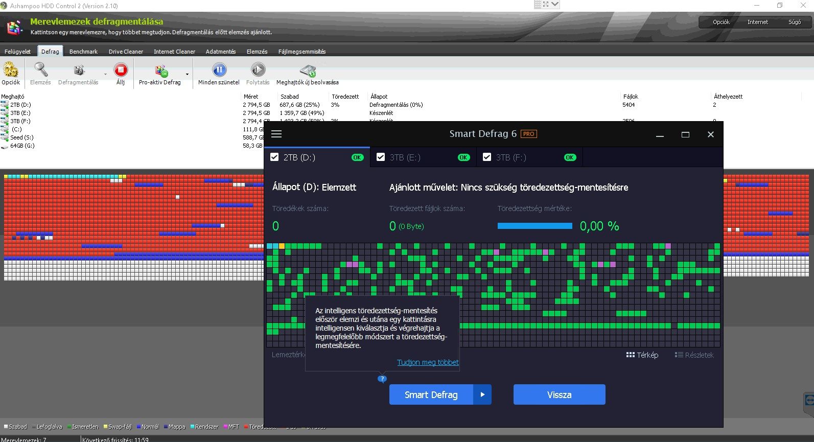Screen dimensions: 814x442
Task: Sort by the Méret column header
Action: 250,96
